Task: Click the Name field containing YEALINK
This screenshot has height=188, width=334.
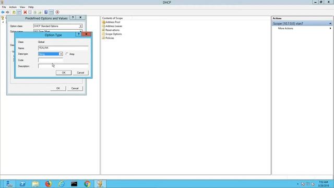Action: pos(63,48)
